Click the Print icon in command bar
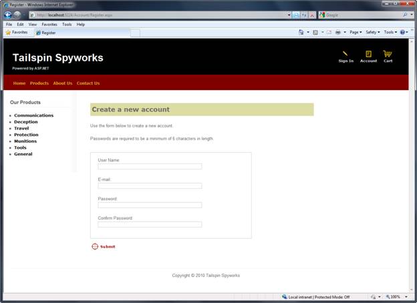This screenshot has width=417, height=303. (337, 32)
